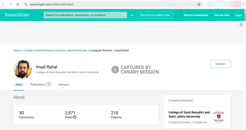Click the search magnifier icon

(124, 15)
